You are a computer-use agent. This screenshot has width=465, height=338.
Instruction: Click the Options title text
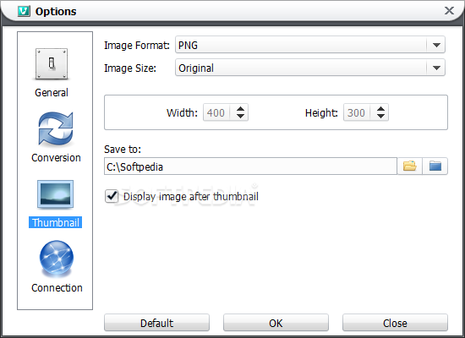(56, 12)
